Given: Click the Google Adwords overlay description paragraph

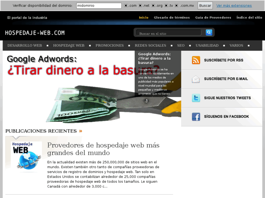Looking at the screenshot, I should 156,81.
